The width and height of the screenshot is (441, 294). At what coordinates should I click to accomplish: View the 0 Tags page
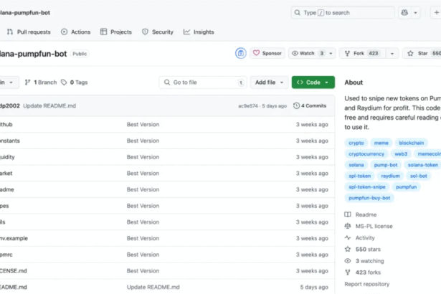[x=74, y=82]
